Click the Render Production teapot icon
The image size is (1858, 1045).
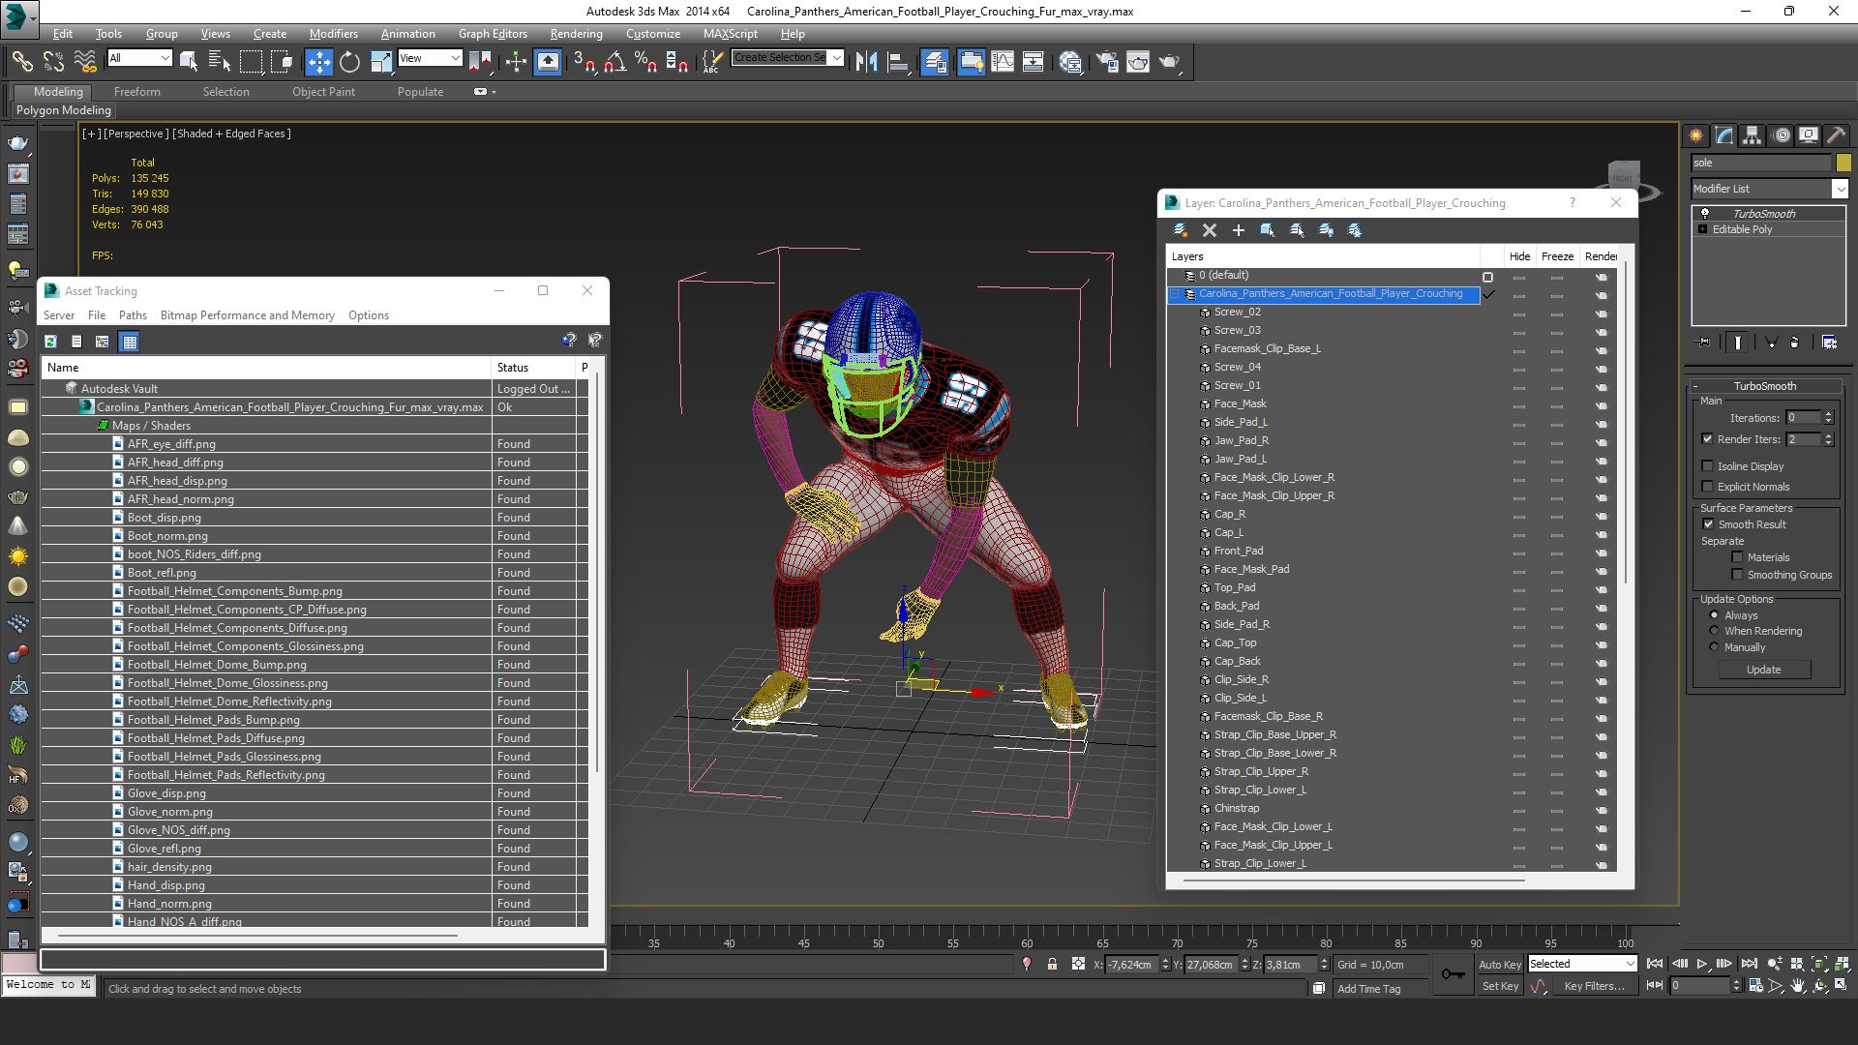pyautogui.click(x=1169, y=62)
